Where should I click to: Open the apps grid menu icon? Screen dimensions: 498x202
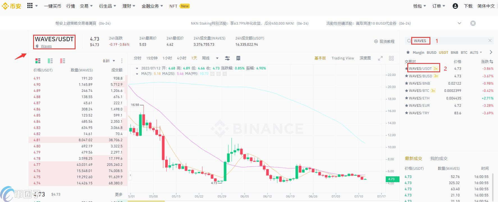click(x=30, y=6)
